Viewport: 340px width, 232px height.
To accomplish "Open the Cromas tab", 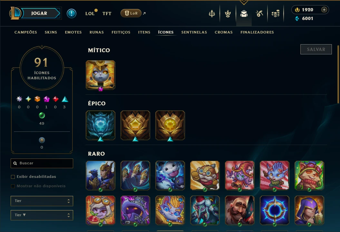I will pos(224,32).
